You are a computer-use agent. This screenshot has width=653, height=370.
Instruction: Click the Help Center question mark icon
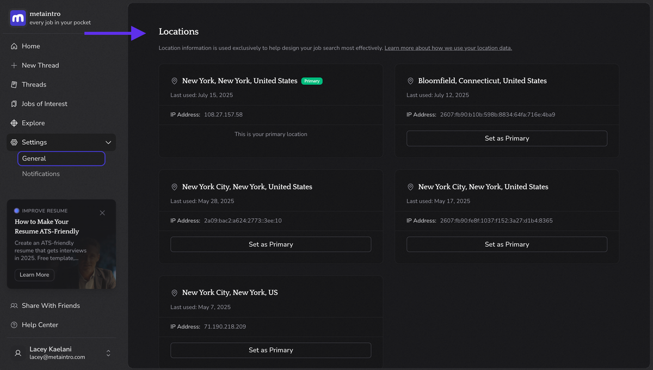[14, 325]
